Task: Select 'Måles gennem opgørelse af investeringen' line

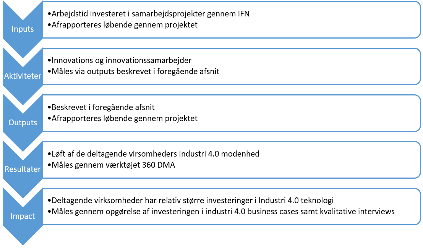Action: pyautogui.click(x=223, y=212)
